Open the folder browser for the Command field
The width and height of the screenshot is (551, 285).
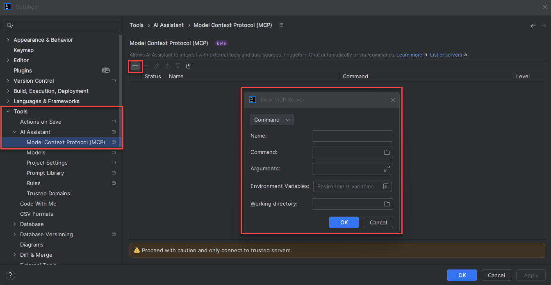(x=387, y=152)
